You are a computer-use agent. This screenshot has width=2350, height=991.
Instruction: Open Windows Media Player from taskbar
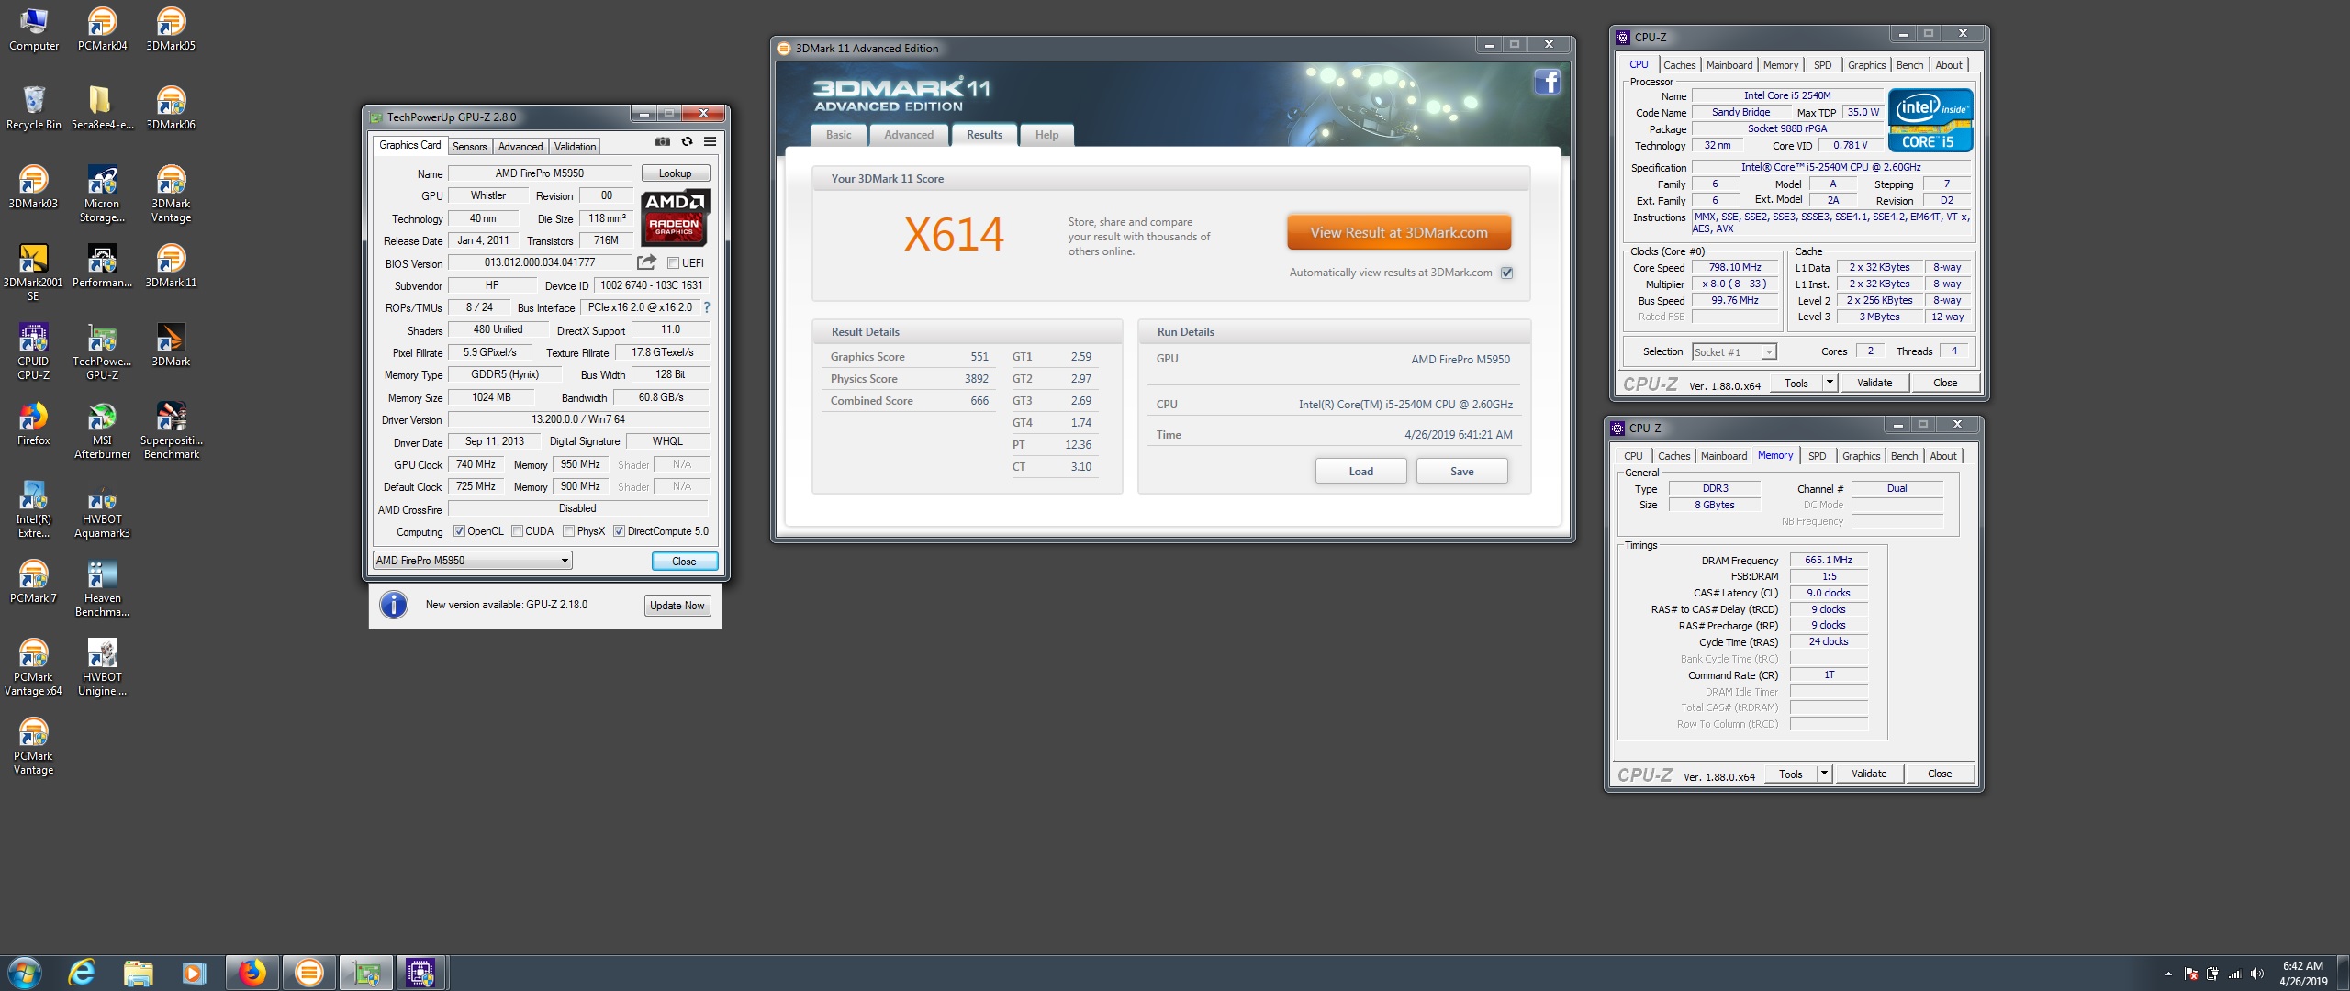coord(194,973)
